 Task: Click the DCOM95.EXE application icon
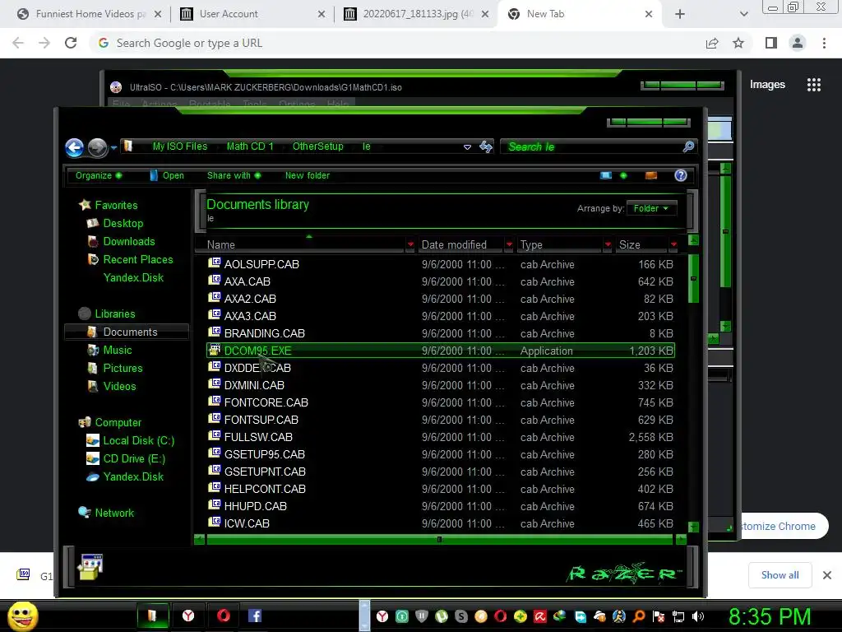click(215, 351)
